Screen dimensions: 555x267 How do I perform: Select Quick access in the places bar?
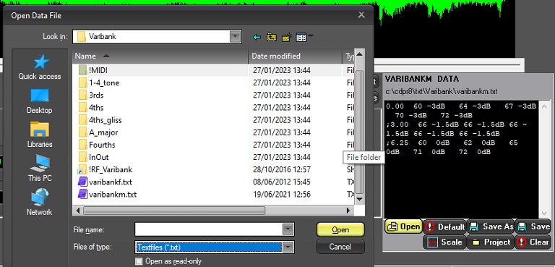tap(40, 67)
